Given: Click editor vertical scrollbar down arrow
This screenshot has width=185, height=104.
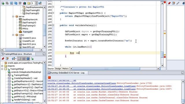Looking at the screenshot, I should (x=162, y=66).
